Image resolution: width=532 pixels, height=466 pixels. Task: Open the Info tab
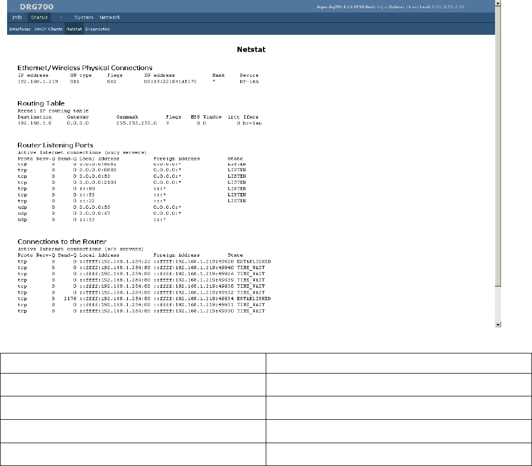click(x=17, y=17)
